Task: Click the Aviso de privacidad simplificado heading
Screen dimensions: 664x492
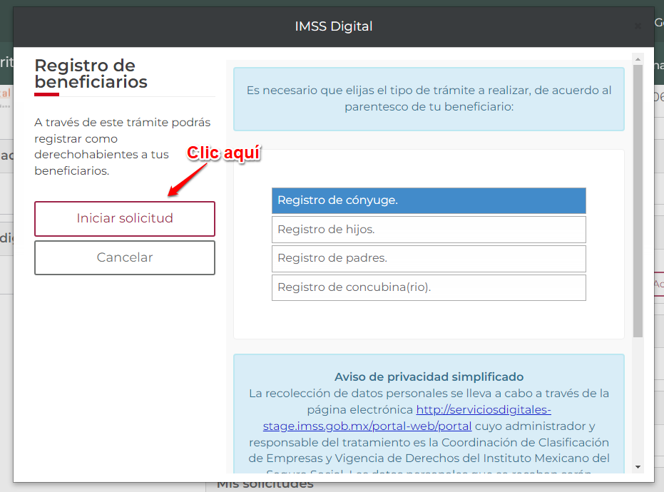Action: pos(429,376)
